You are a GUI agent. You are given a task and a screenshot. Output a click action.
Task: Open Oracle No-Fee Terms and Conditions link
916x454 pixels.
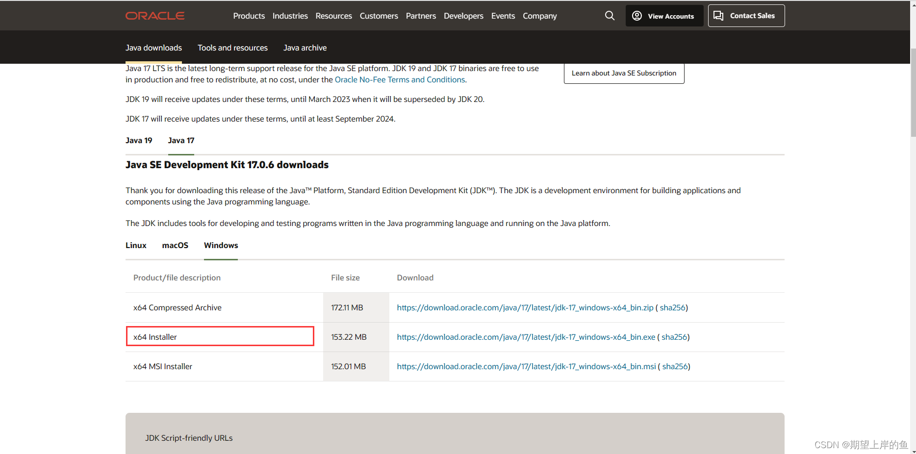point(400,79)
